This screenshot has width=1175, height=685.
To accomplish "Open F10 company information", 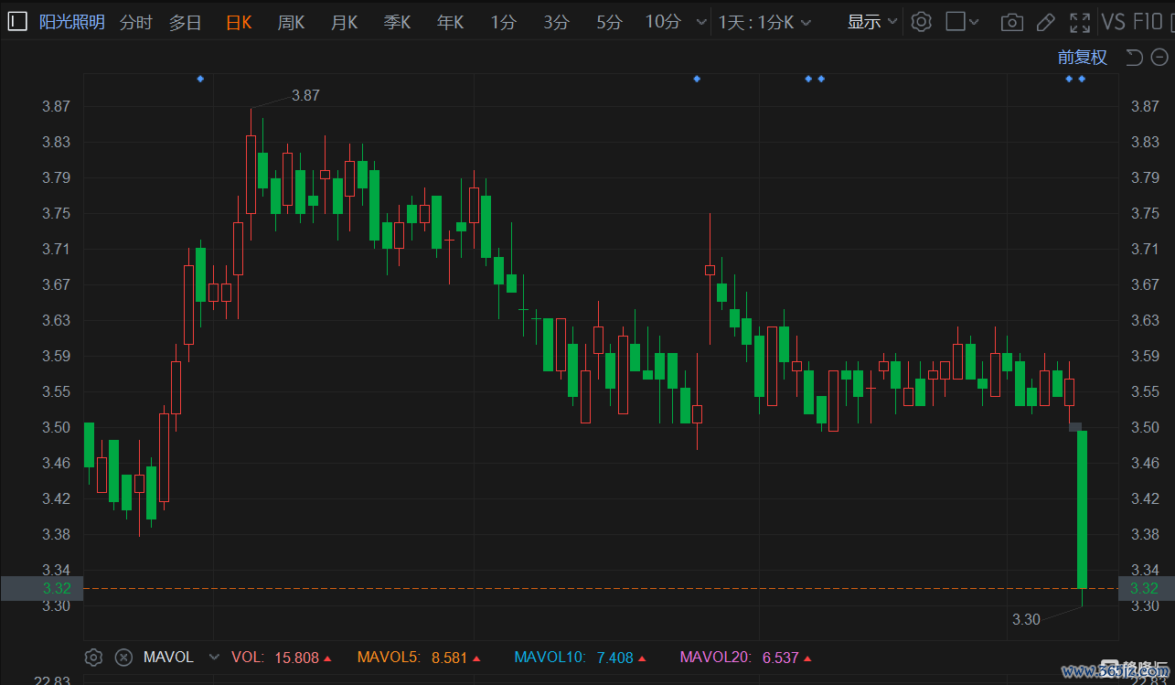I will pos(1148,22).
